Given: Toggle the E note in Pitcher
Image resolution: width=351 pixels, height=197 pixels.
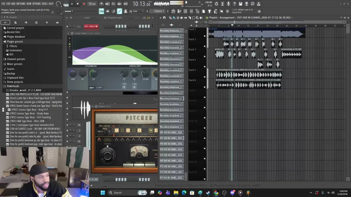Looking at the screenshot, I should point(139,130).
